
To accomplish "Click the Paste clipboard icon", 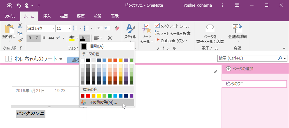I will click(10, 28).
